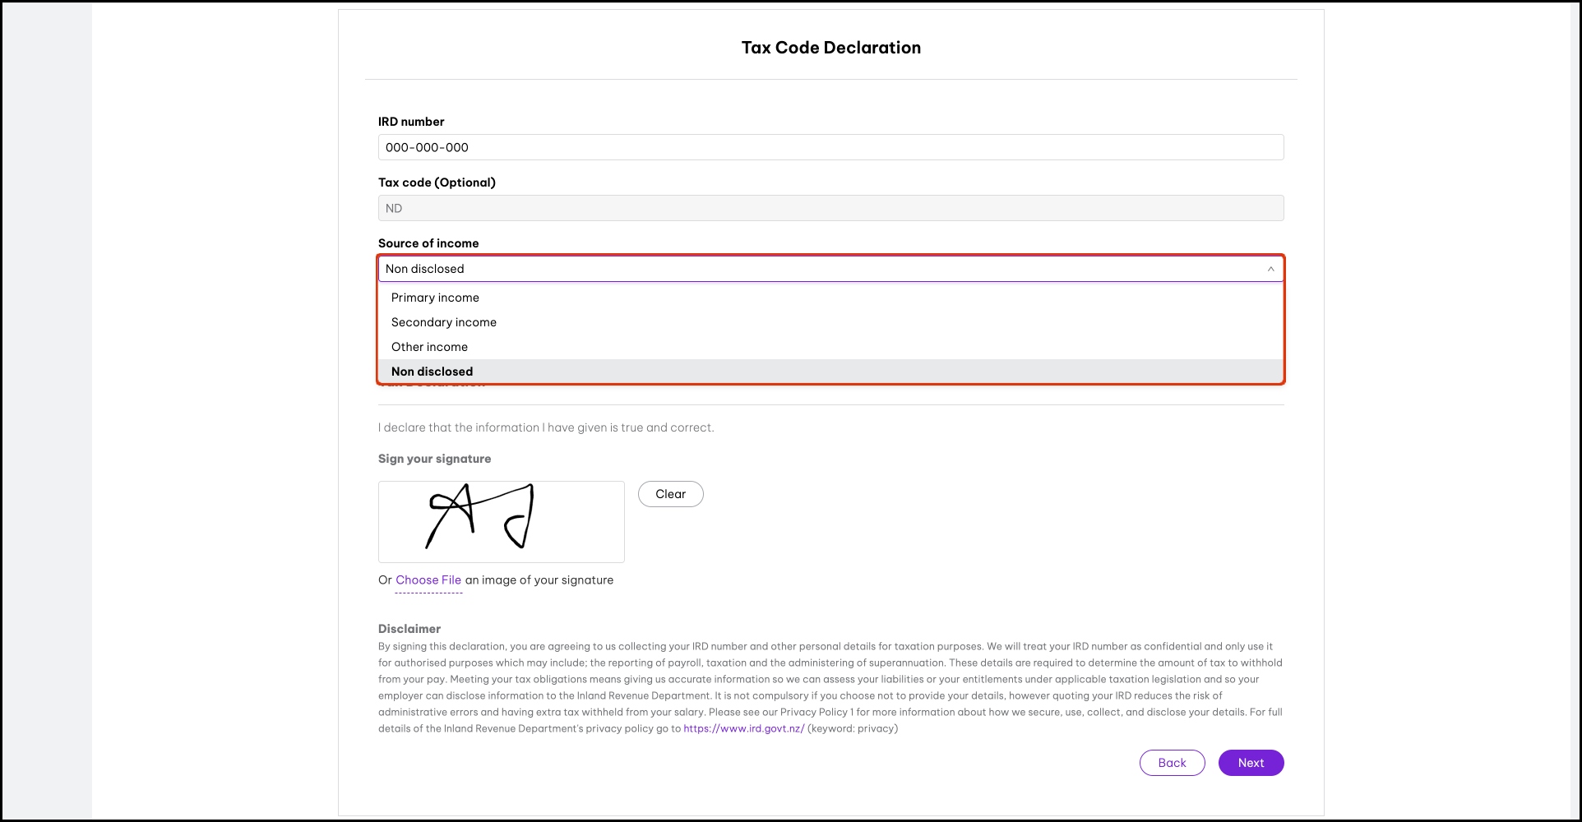Select the Primary income option

435,298
